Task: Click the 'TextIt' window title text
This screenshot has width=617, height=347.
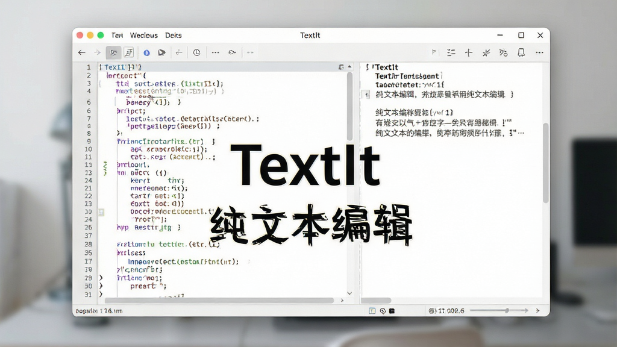Action: tap(310, 36)
